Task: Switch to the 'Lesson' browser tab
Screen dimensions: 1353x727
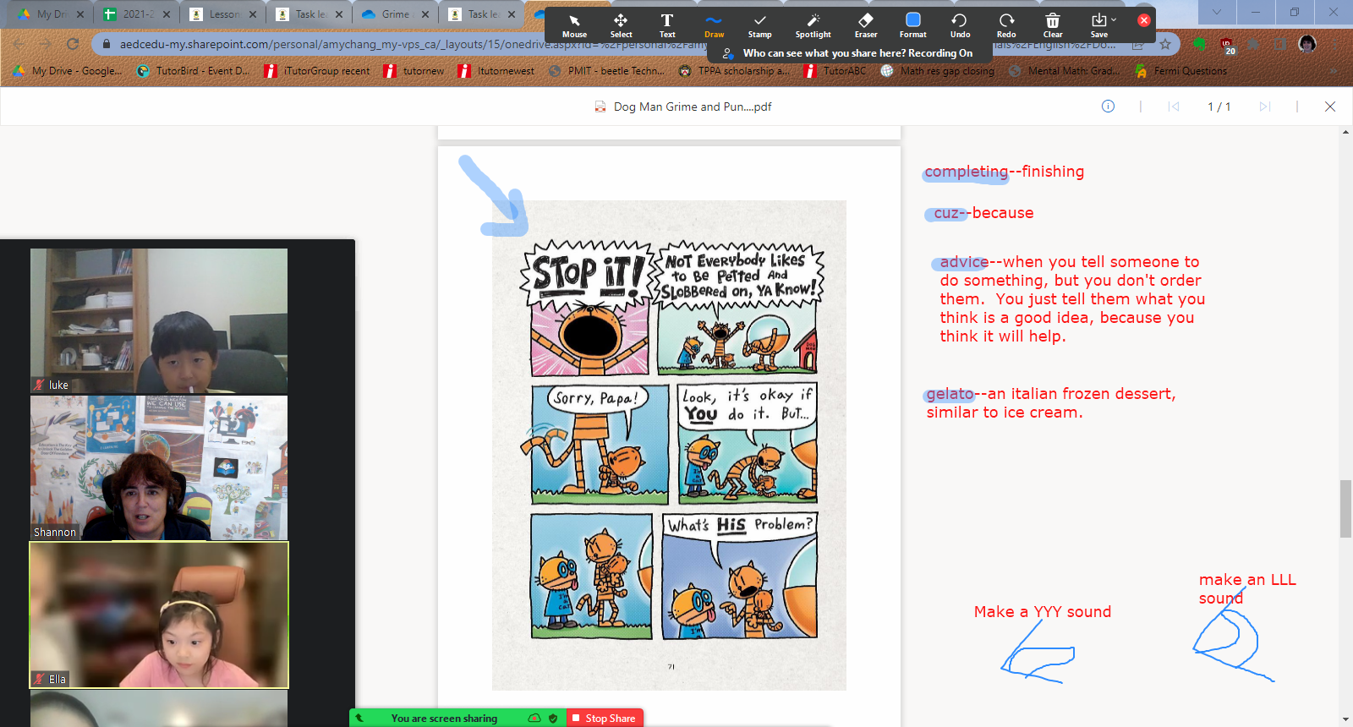Action: pos(222,14)
